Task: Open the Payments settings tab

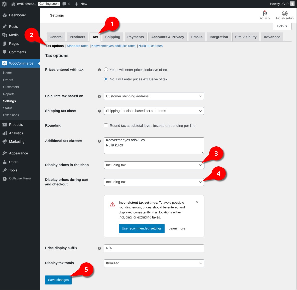Action: click(x=135, y=37)
